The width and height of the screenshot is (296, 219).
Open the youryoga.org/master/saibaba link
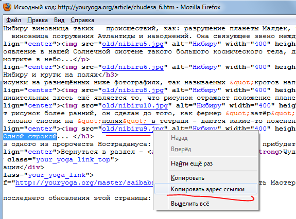tap(84, 182)
